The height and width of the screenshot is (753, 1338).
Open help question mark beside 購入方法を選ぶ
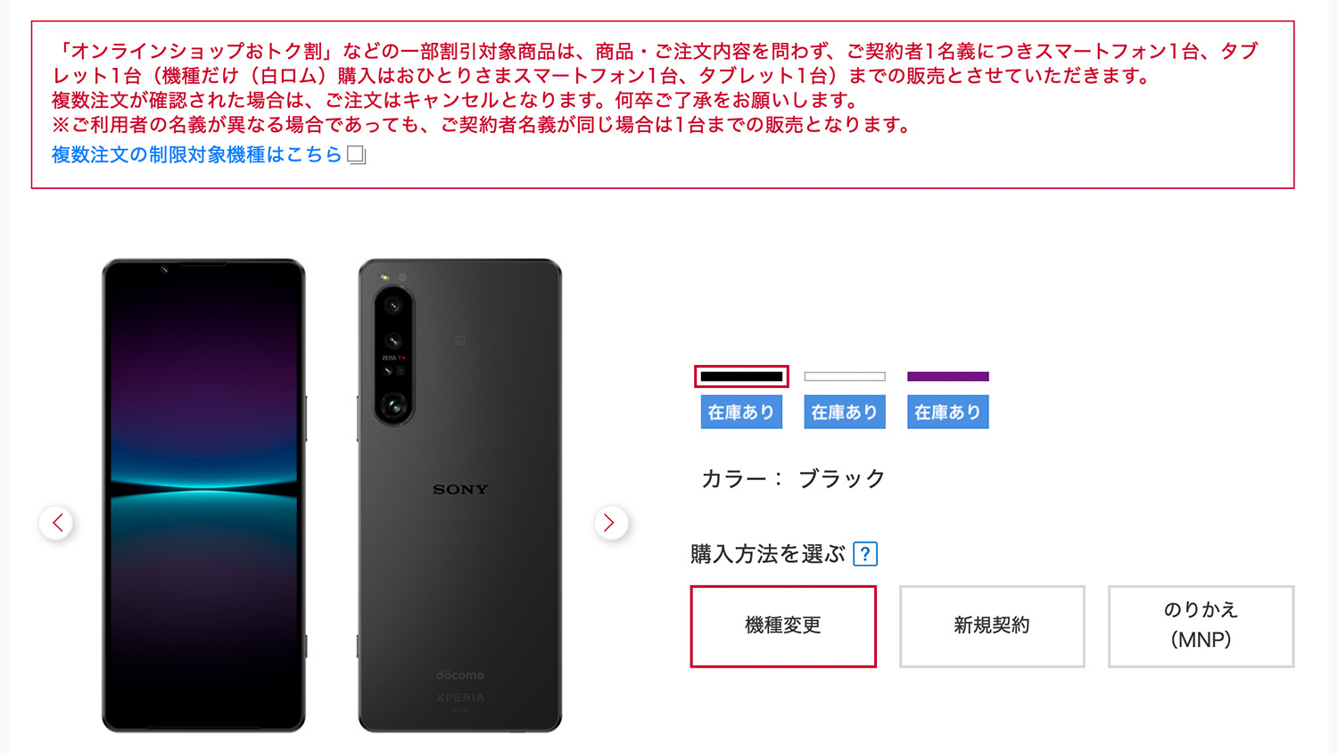coord(865,554)
